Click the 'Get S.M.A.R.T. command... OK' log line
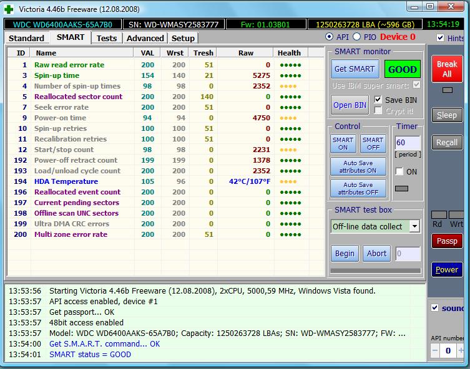 [105, 344]
